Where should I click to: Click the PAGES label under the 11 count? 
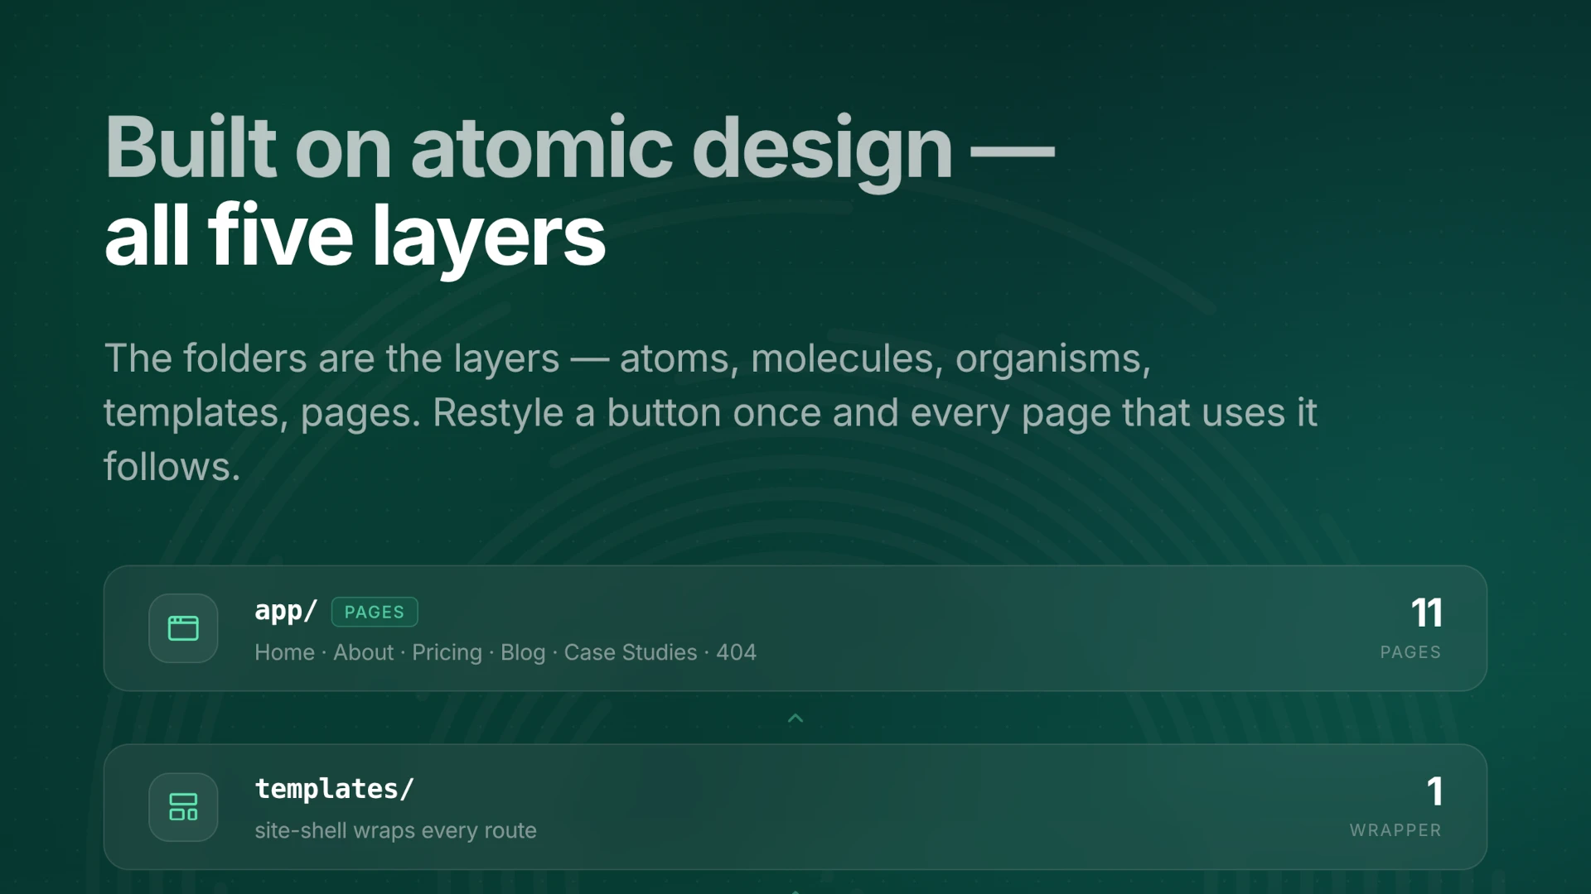1410,652
